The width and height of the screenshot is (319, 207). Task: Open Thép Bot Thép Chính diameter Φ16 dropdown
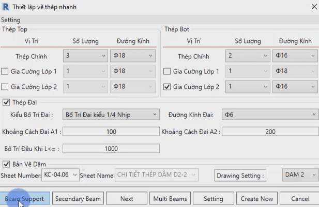click(295, 56)
